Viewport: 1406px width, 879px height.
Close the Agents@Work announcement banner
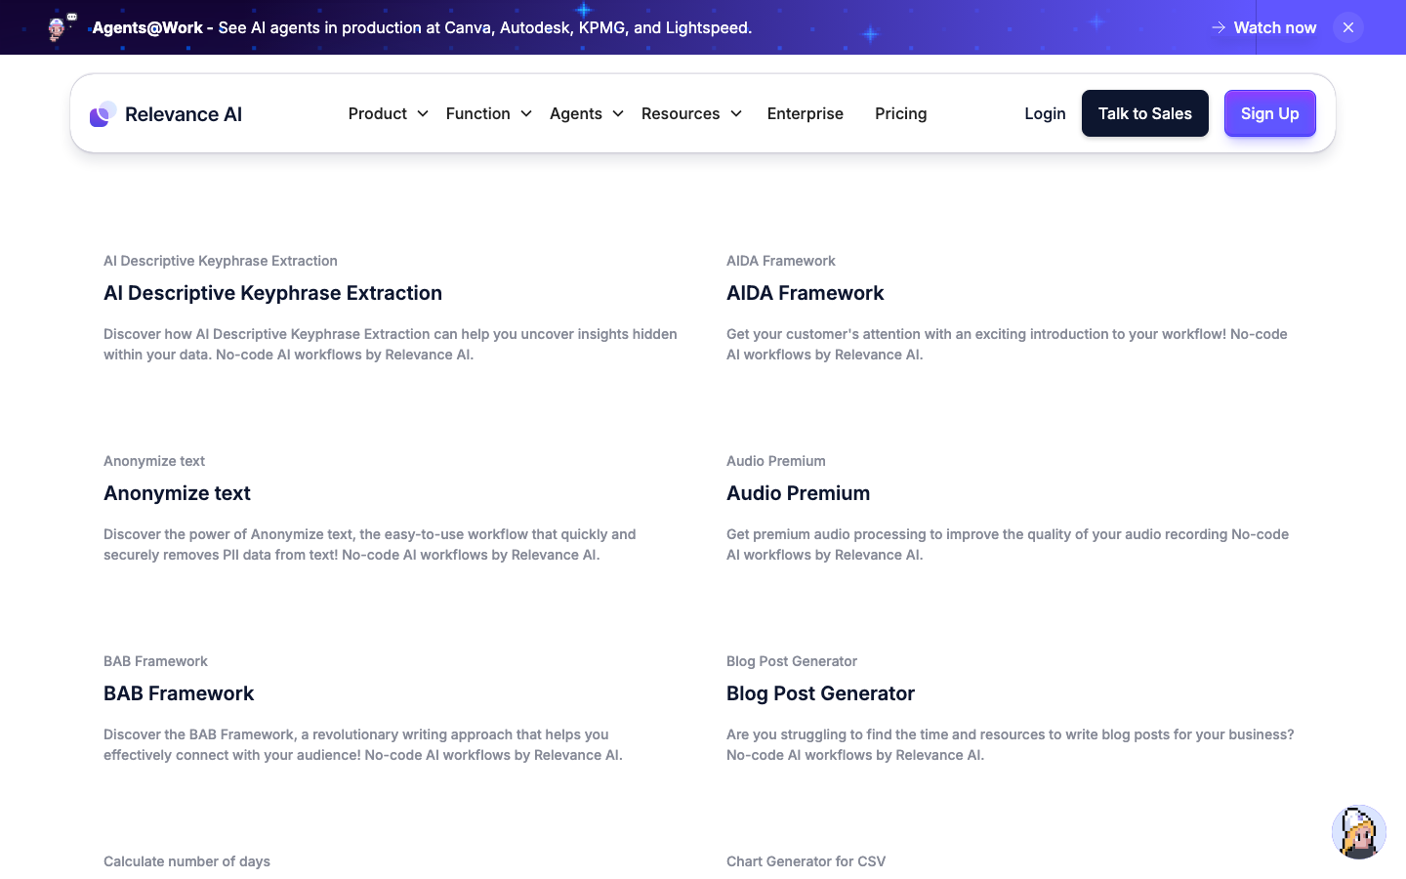point(1347,27)
